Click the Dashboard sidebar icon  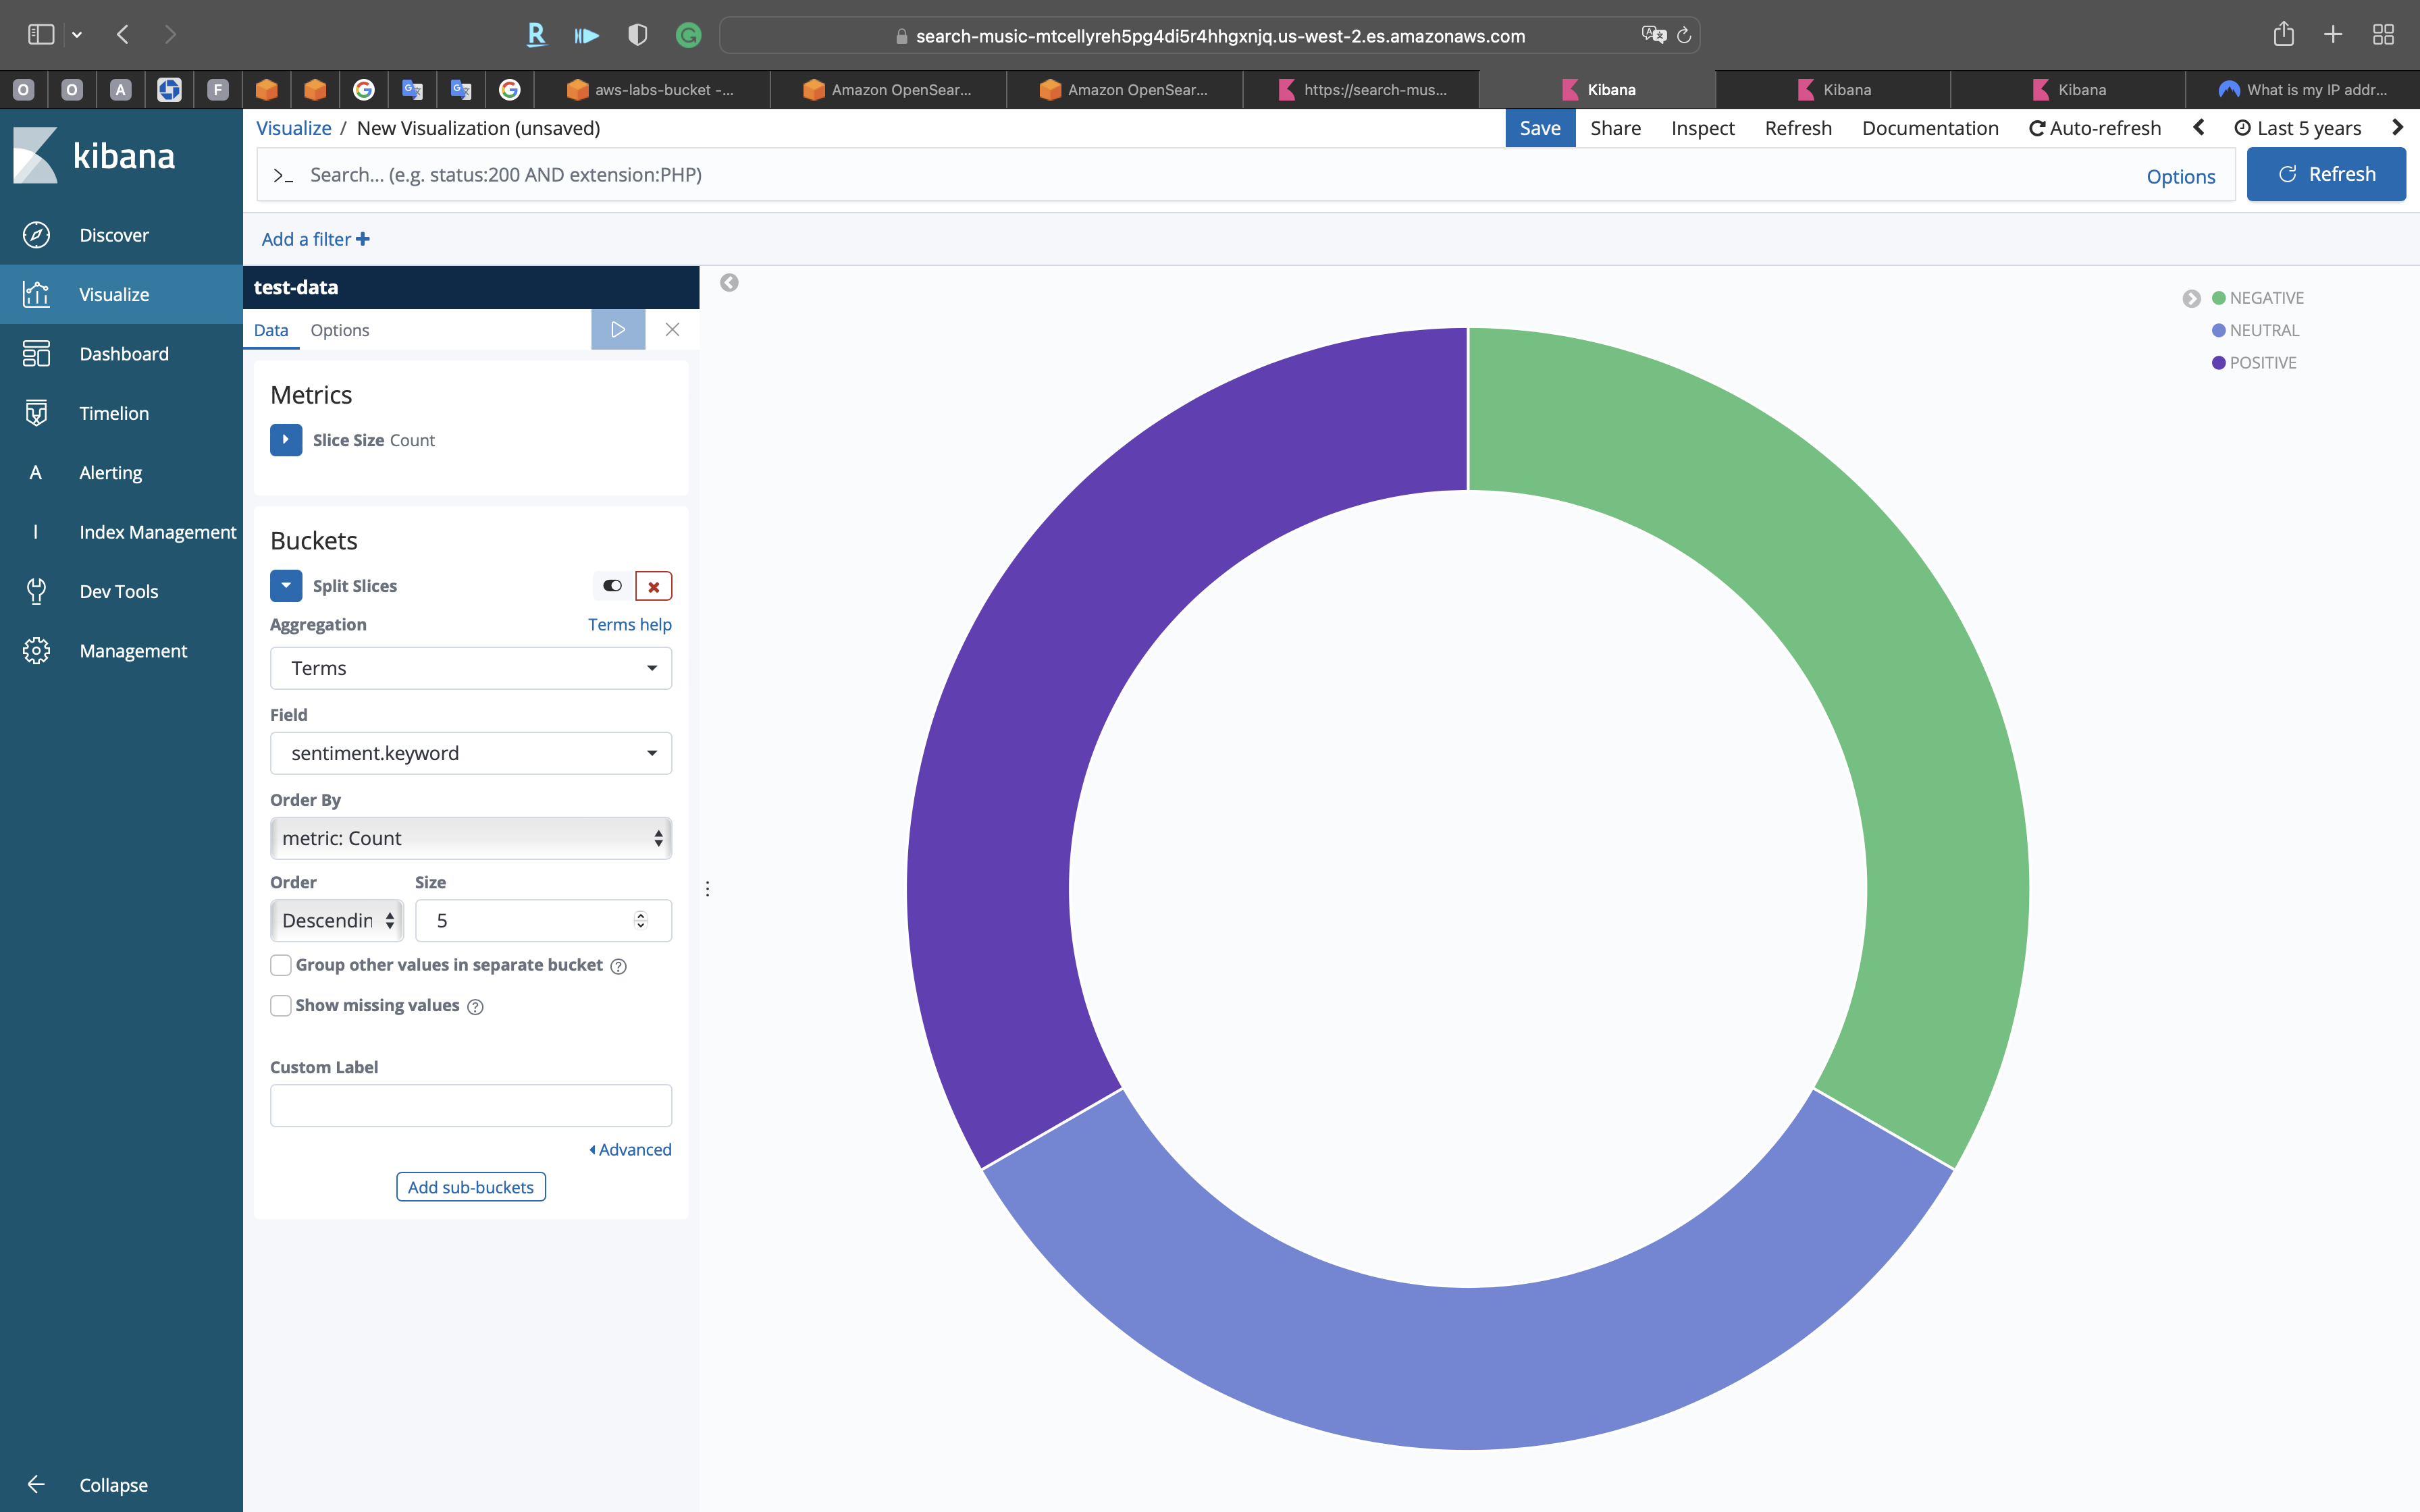tap(36, 354)
